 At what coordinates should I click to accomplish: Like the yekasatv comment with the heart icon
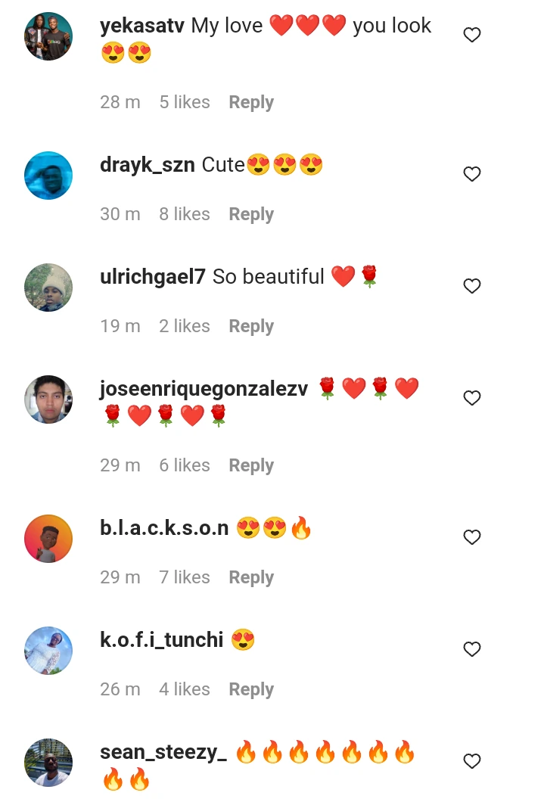coord(471,35)
